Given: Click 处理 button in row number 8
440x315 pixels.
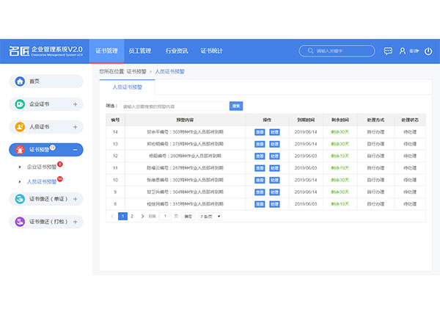Looking at the screenshot, I should coord(274,203).
